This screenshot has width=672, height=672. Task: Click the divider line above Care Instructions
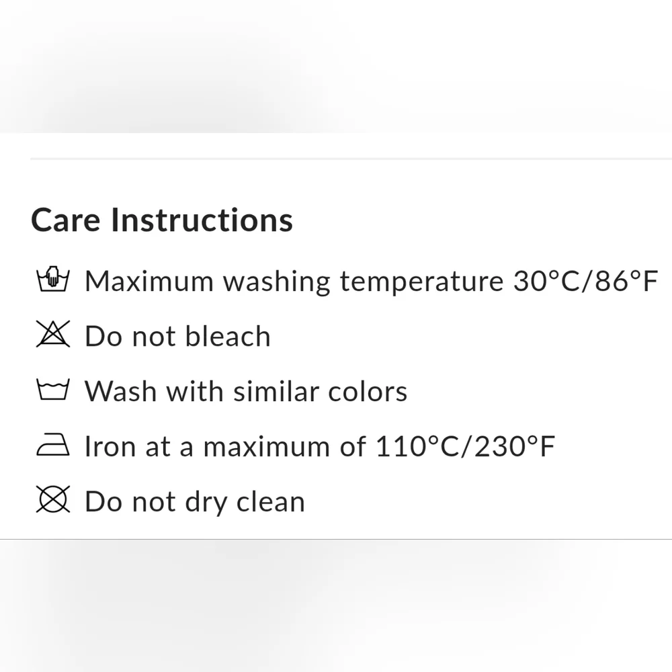[x=349, y=159]
